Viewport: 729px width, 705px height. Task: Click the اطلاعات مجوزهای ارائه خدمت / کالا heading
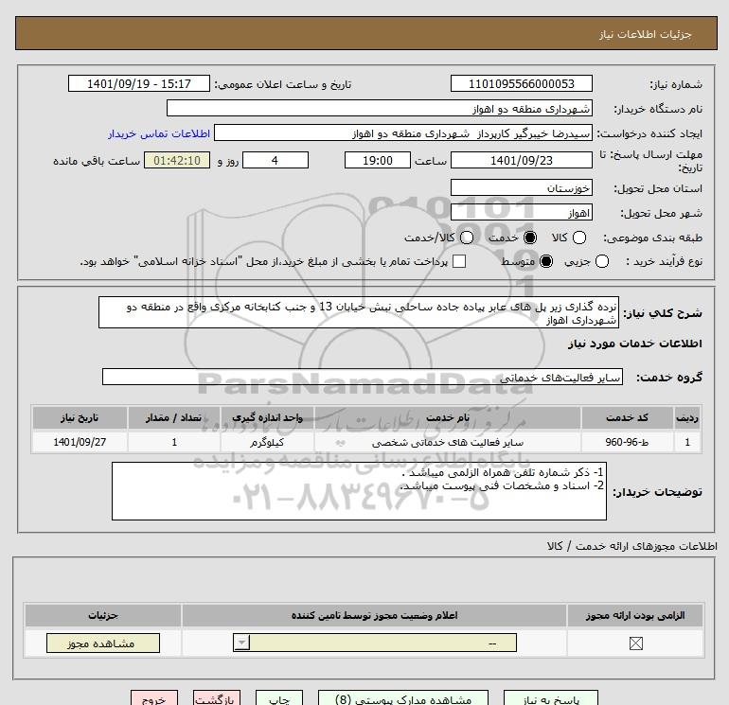[x=631, y=546]
